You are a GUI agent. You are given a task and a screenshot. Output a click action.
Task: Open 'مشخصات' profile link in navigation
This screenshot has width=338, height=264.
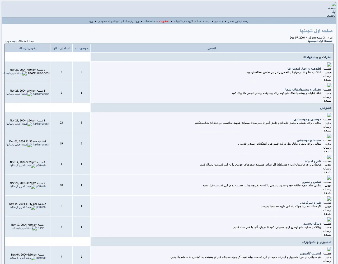pyautogui.click(x=149, y=21)
